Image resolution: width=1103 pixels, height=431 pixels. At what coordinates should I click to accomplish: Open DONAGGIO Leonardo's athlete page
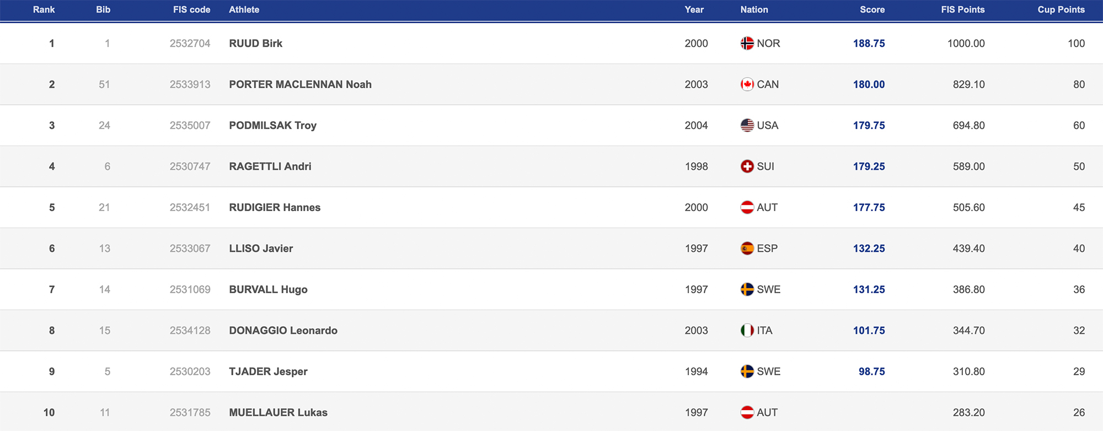283,331
